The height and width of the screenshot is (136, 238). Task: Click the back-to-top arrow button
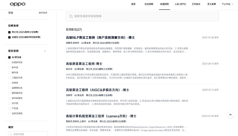230,115
